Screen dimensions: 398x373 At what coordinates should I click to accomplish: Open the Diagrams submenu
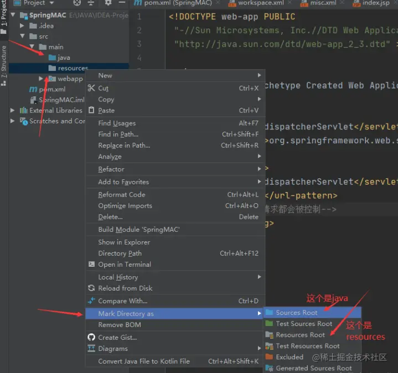click(175, 349)
